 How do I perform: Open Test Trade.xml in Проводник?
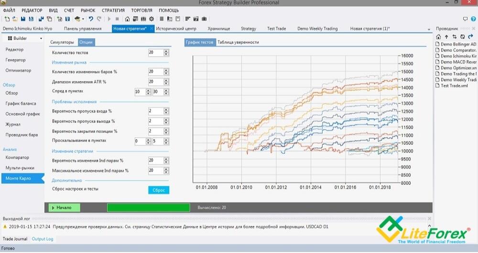[452, 86]
